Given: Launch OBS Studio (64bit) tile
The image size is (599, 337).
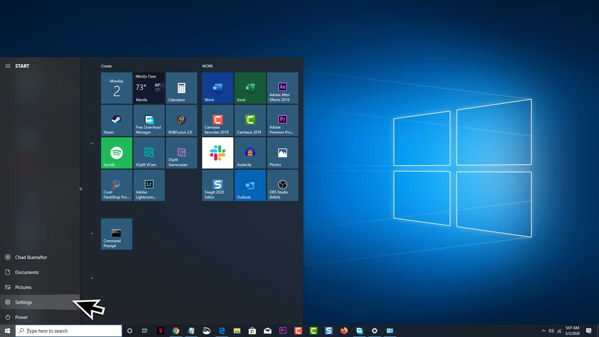Looking at the screenshot, I should [x=282, y=185].
